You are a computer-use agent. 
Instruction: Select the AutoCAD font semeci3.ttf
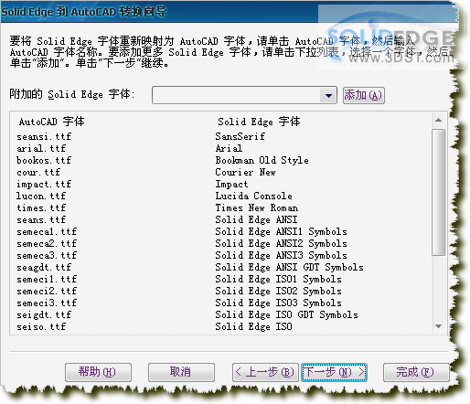[47, 303]
